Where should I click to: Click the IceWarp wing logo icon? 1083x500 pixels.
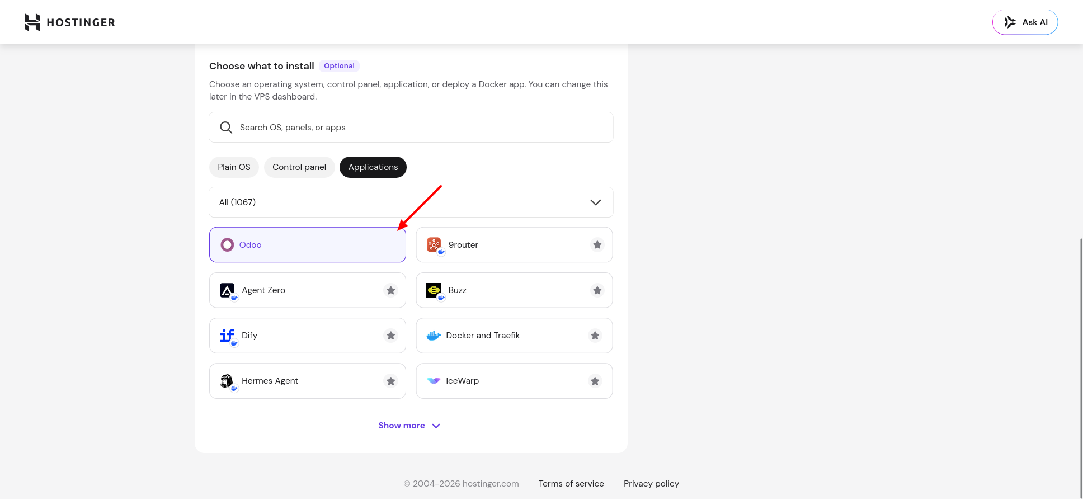(x=434, y=381)
